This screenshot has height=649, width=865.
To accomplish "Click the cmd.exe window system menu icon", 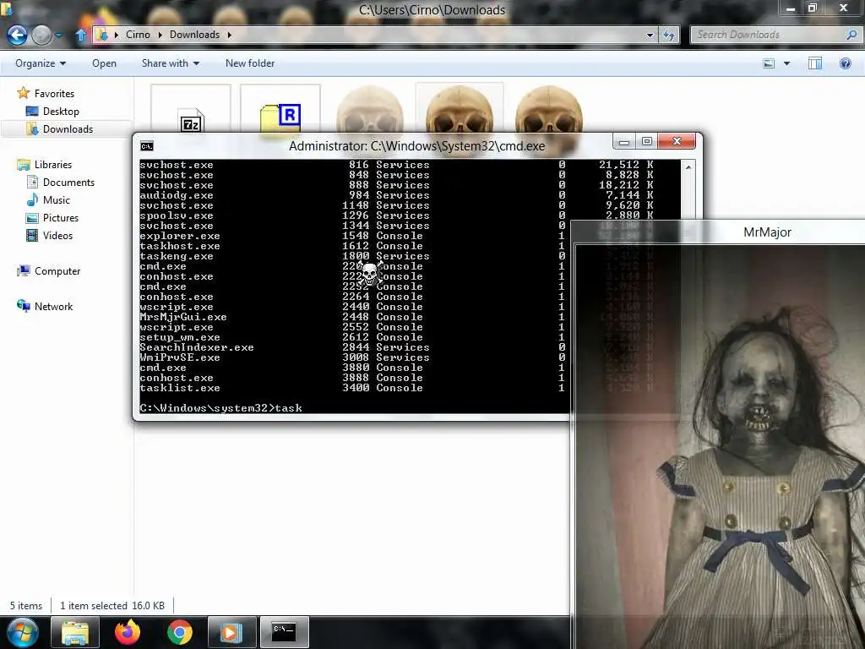I will coord(147,145).
